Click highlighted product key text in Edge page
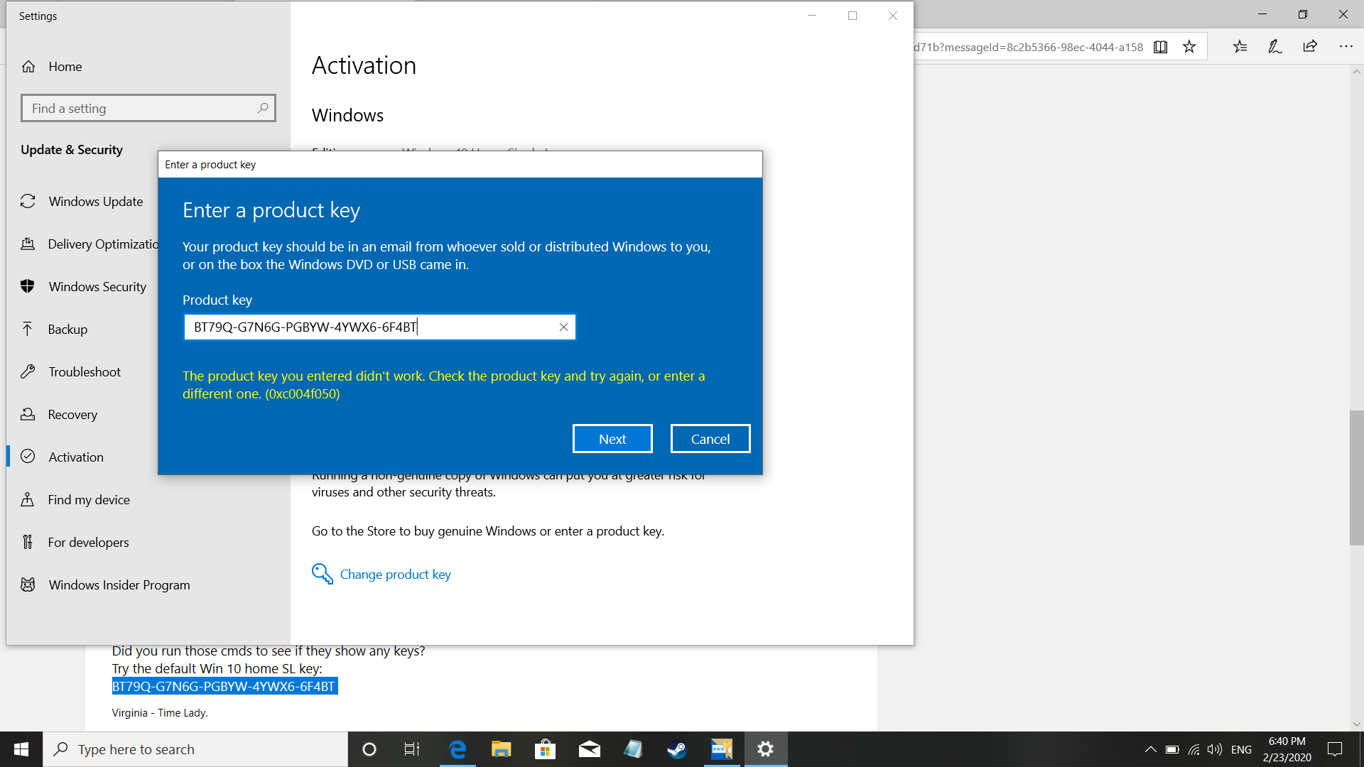1364x767 pixels. coord(224,687)
